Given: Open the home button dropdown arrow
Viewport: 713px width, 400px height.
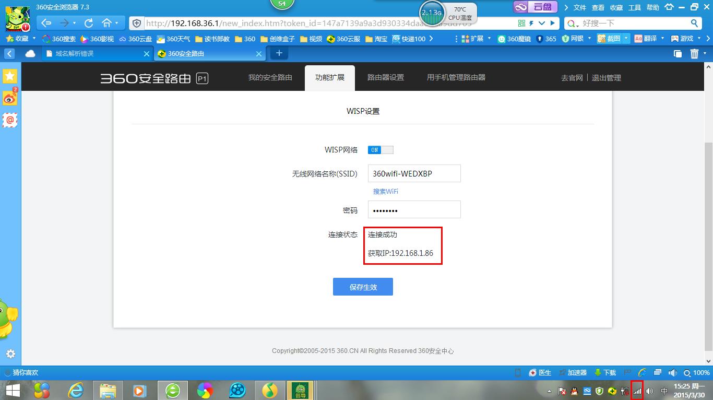Looking at the screenshot, I should click(117, 23).
